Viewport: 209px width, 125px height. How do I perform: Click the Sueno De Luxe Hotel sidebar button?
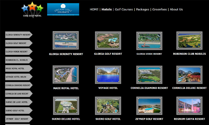pyautogui.click(x=19, y=102)
